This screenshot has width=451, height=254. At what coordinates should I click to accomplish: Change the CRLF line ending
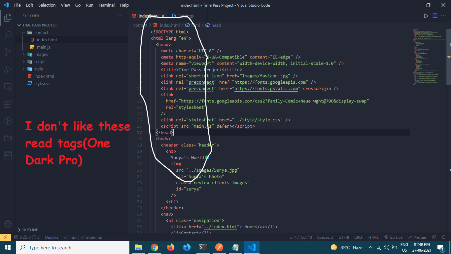359,237
